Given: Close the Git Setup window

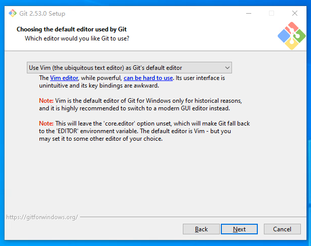Looking at the screenshot, I should (x=295, y=13).
